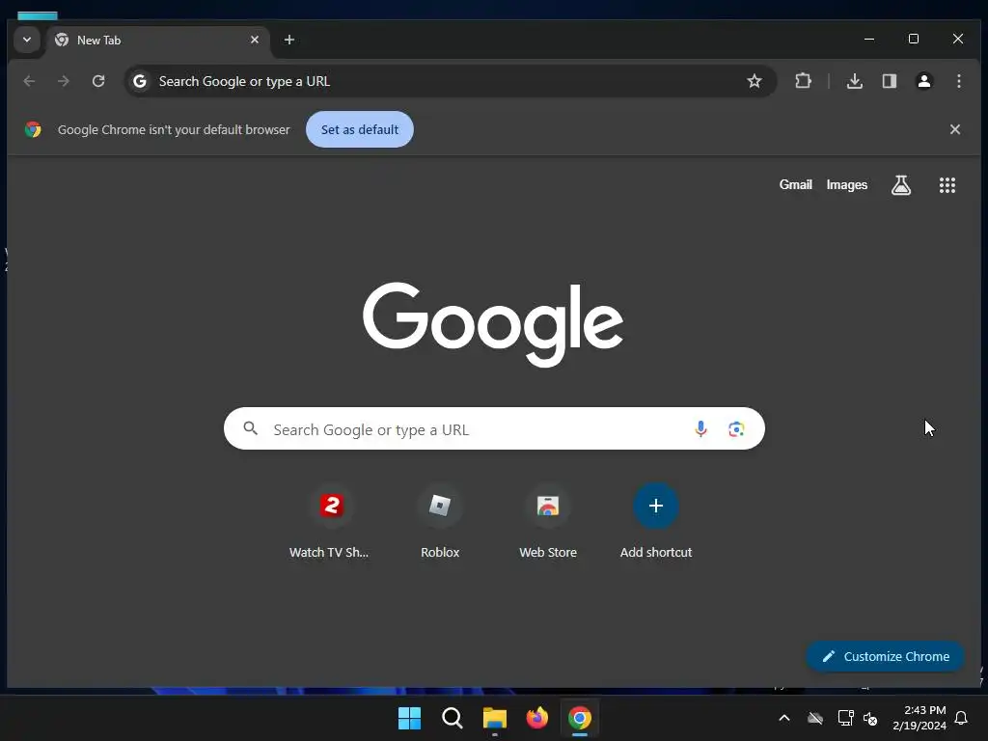Open the Google apps grid
This screenshot has height=741, width=988.
click(947, 185)
